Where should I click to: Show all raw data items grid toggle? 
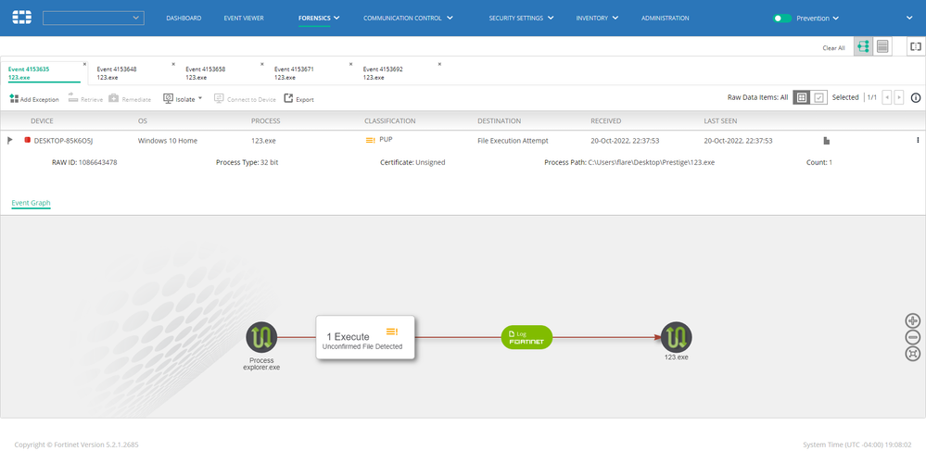point(801,98)
